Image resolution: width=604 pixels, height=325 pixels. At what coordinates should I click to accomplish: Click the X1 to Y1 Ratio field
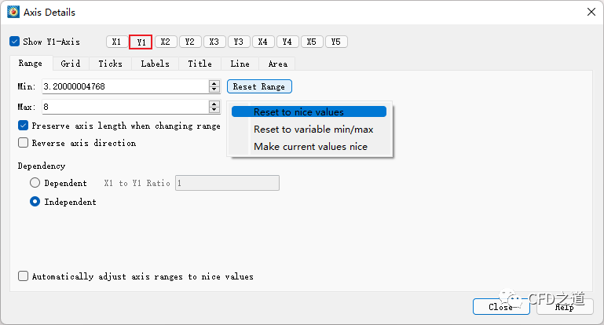227,183
